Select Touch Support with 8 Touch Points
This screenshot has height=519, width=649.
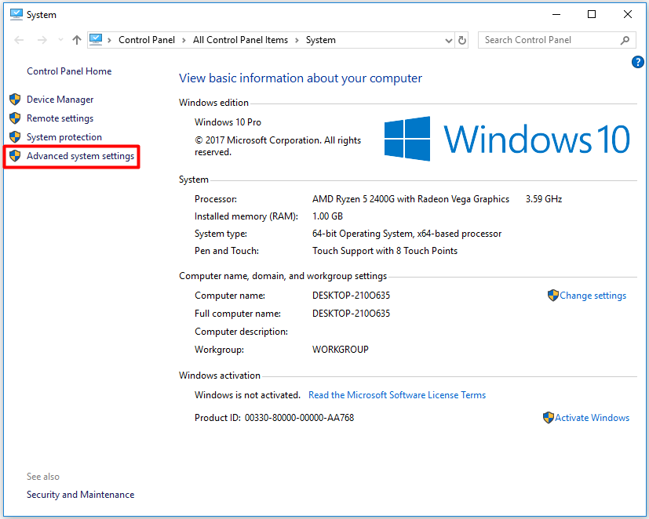pos(385,251)
